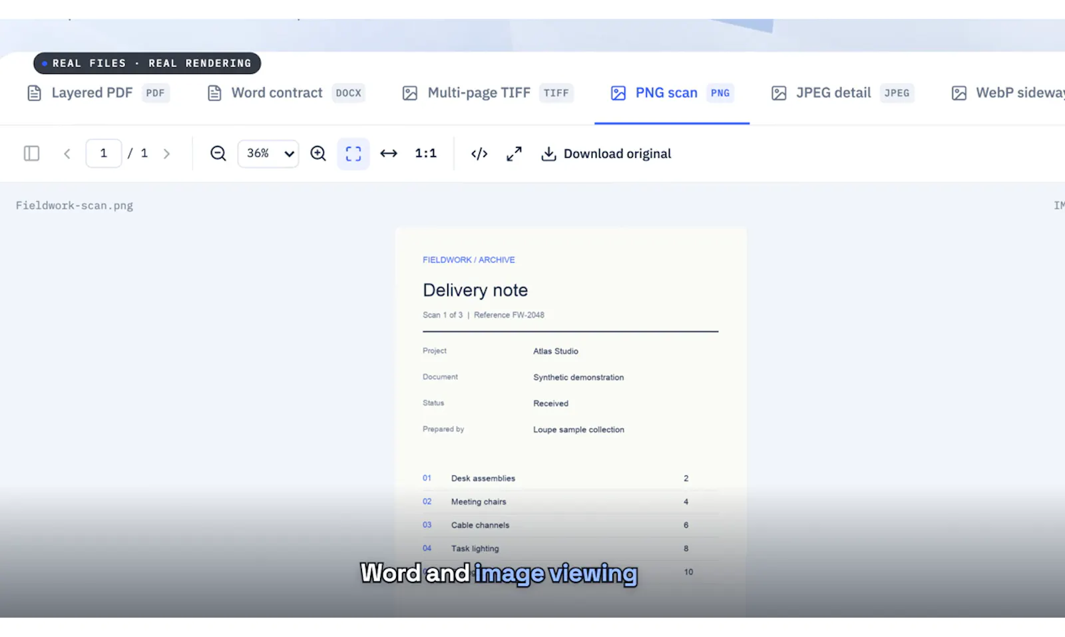Image resolution: width=1065 pixels, height=637 pixels.
Task: Click the Synthetic demonstration value
Action: click(x=578, y=377)
